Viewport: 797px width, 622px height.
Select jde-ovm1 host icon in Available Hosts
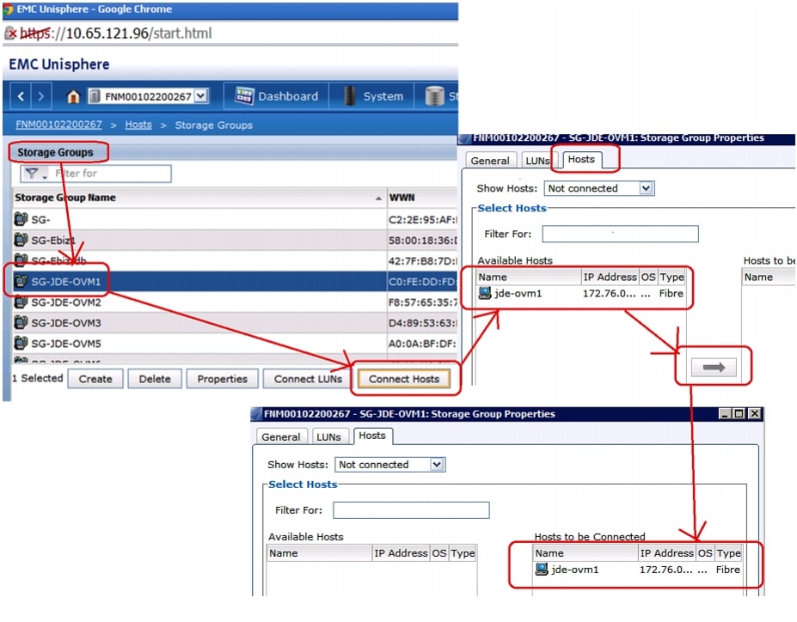point(485,293)
